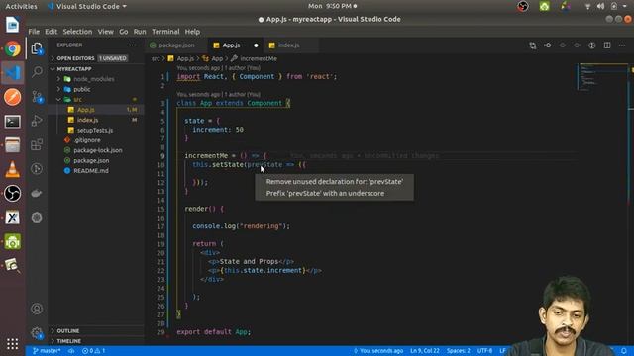Open README.md in the explorer
The height and width of the screenshot is (356, 634).
point(90,171)
